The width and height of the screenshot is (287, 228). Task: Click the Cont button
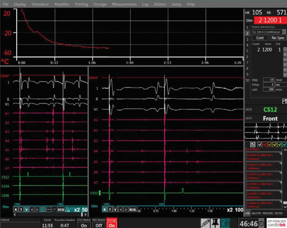[260, 38]
